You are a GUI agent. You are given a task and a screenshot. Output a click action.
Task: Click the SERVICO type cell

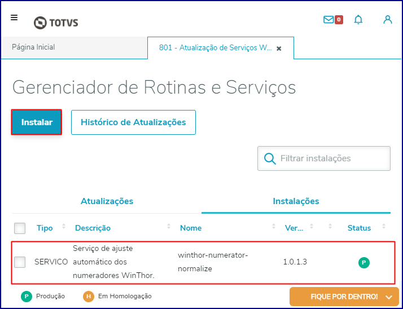[x=51, y=262]
